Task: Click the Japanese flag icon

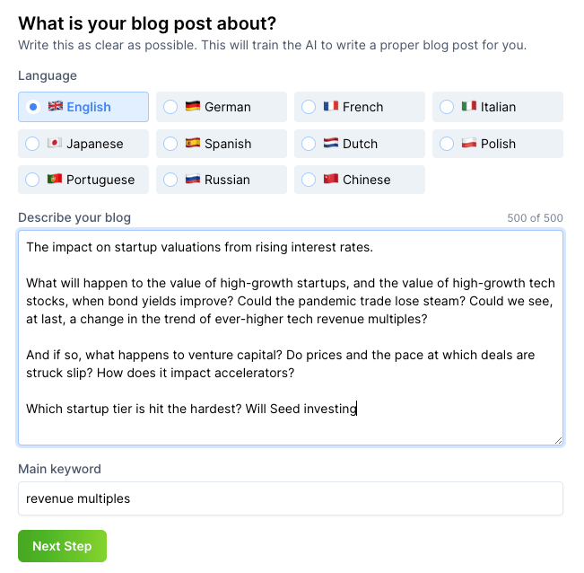Action: click(55, 144)
